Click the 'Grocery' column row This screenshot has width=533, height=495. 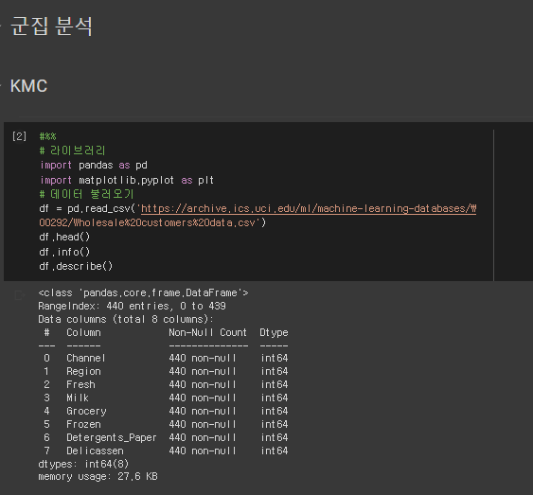(x=166, y=411)
